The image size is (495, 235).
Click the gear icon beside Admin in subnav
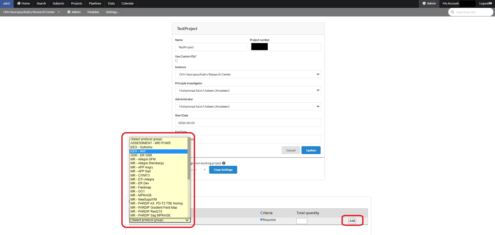69,12
